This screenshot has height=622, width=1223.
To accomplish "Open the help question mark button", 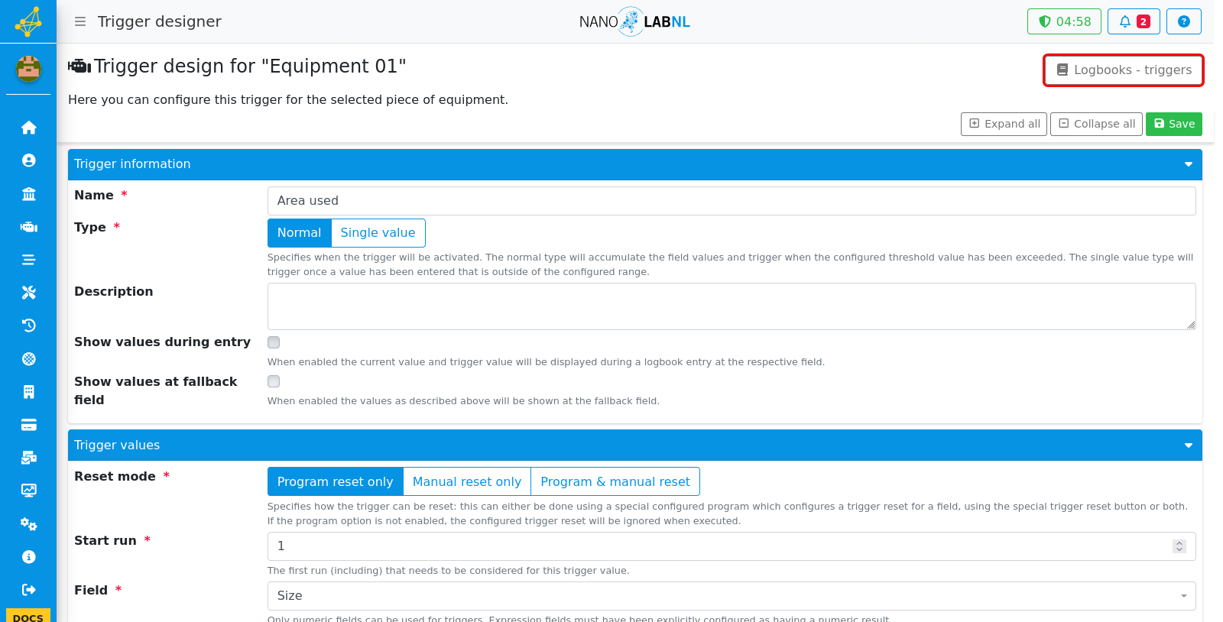I will [1184, 21].
